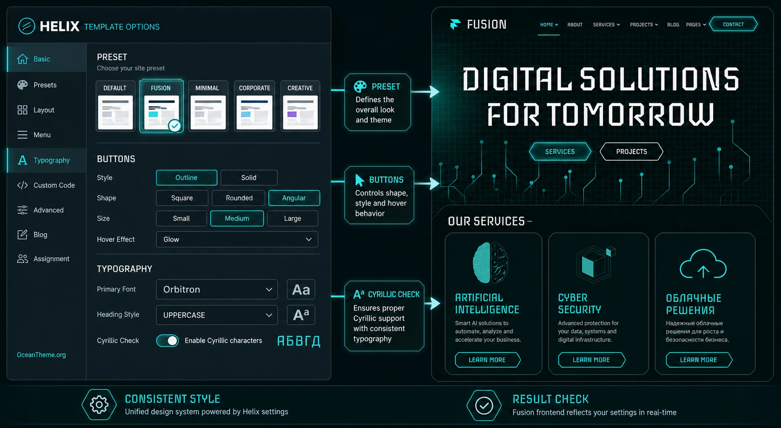
Task: Select the Fusion preset thumbnail
Action: pos(161,106)
